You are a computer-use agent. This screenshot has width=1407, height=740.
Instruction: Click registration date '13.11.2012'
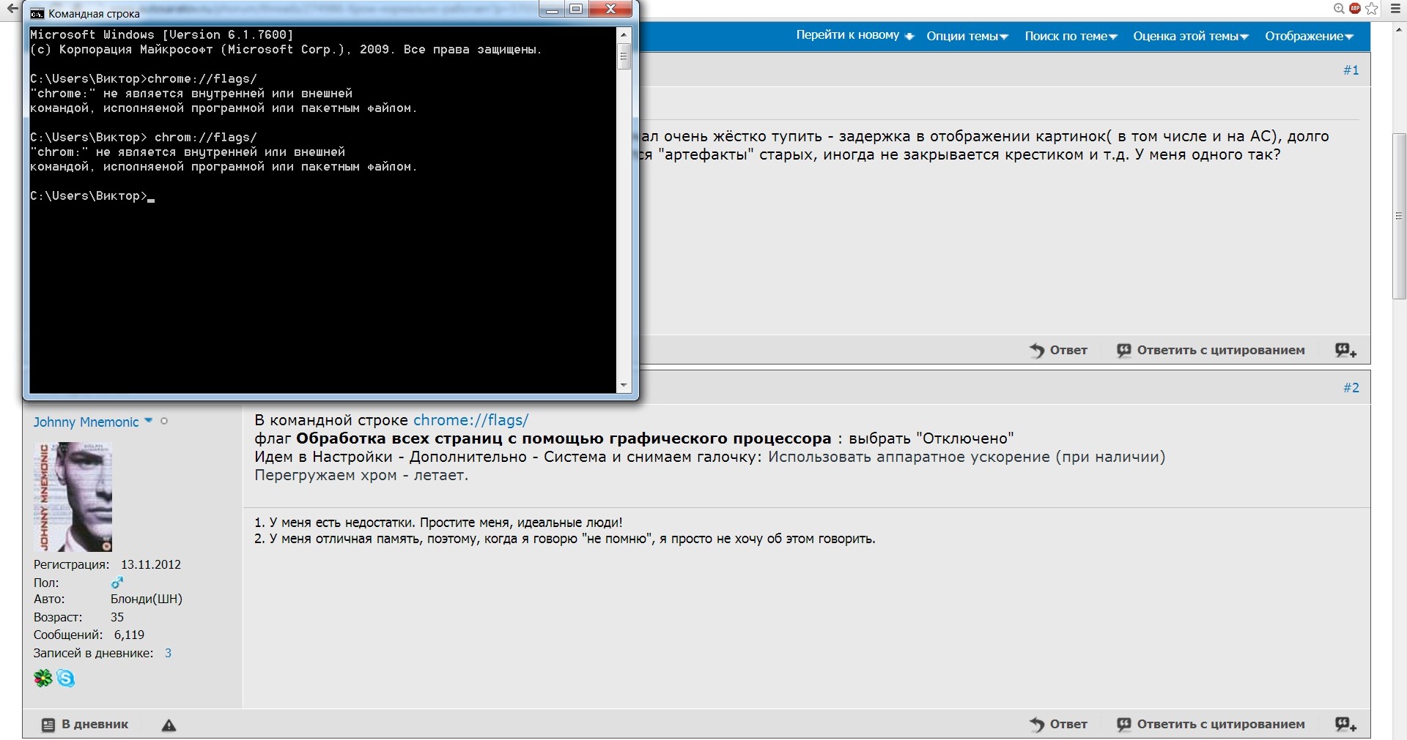[150, 564]
